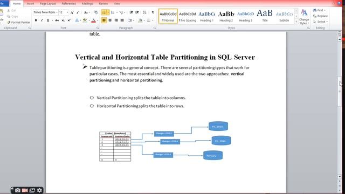Click the Multilevel List icon

click(x=121, y=12)
